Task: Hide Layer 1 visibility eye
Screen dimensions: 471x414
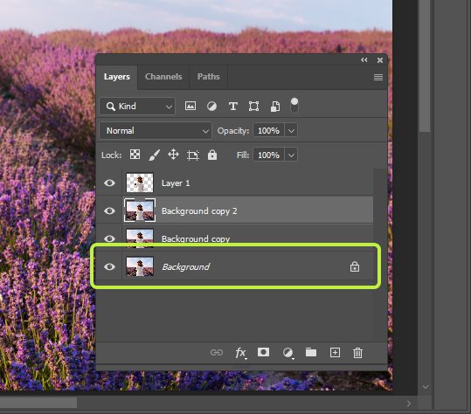Action: (x=109, y=183)
